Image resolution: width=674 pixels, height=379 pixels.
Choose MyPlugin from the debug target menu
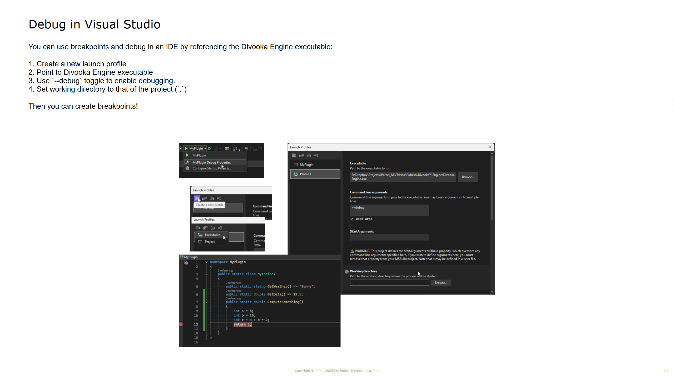click(x=215, y=155)
